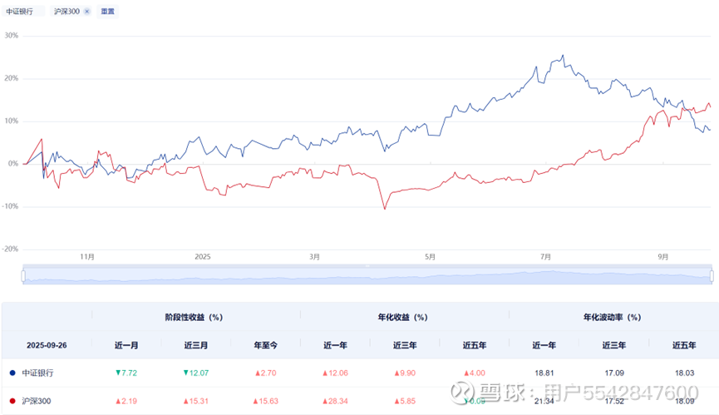Click the 年至今 column header

tap(265, 345)
